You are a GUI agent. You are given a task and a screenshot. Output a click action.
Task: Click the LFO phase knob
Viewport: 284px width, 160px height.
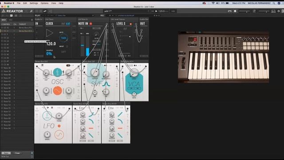(x=59, y=116)
